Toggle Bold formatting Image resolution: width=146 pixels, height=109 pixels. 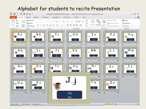[38, 25]
